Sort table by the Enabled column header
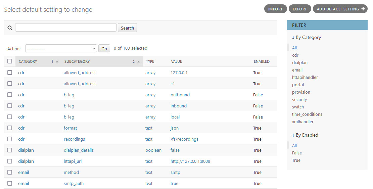Viewport: 373px width, 189px height. coord(262,61)
